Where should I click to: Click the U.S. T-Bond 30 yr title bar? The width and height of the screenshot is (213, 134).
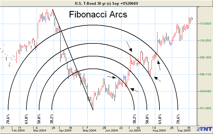pos(106,3)
